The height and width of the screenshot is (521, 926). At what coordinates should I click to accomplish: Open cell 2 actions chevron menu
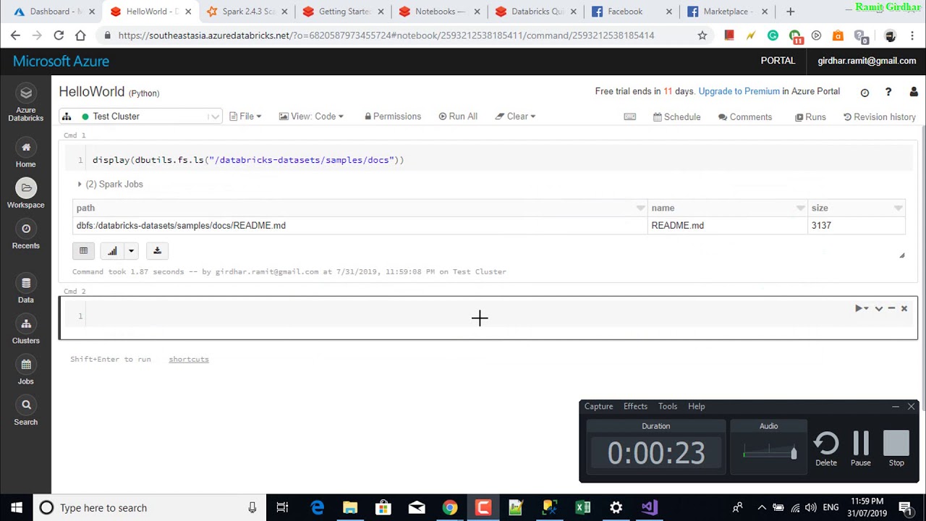tap(879, 308)
